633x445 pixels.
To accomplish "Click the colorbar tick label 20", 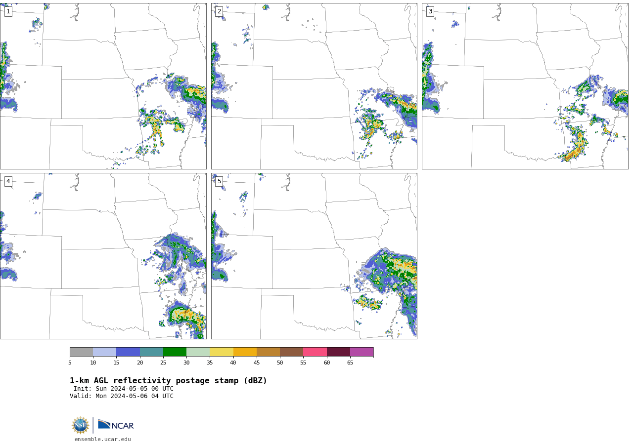I will point(140,363).
